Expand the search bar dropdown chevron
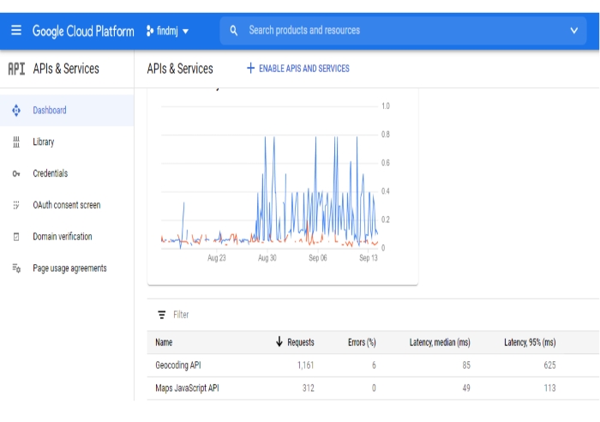600x422 pixels. pyautogui.click(x=573, y=31)
